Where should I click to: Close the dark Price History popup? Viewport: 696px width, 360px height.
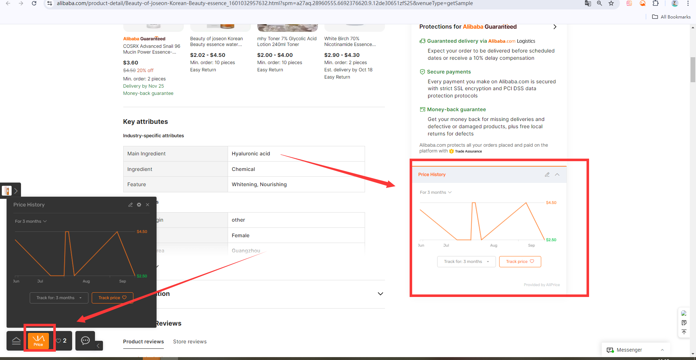point(148,205)
